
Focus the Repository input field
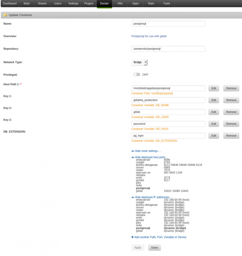[x=168, y=49]
